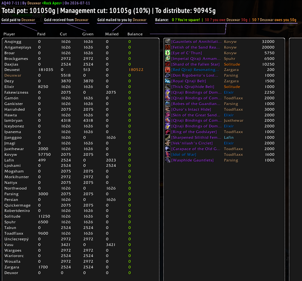Click Solitude's paid amount 11250

coord(44,216)
